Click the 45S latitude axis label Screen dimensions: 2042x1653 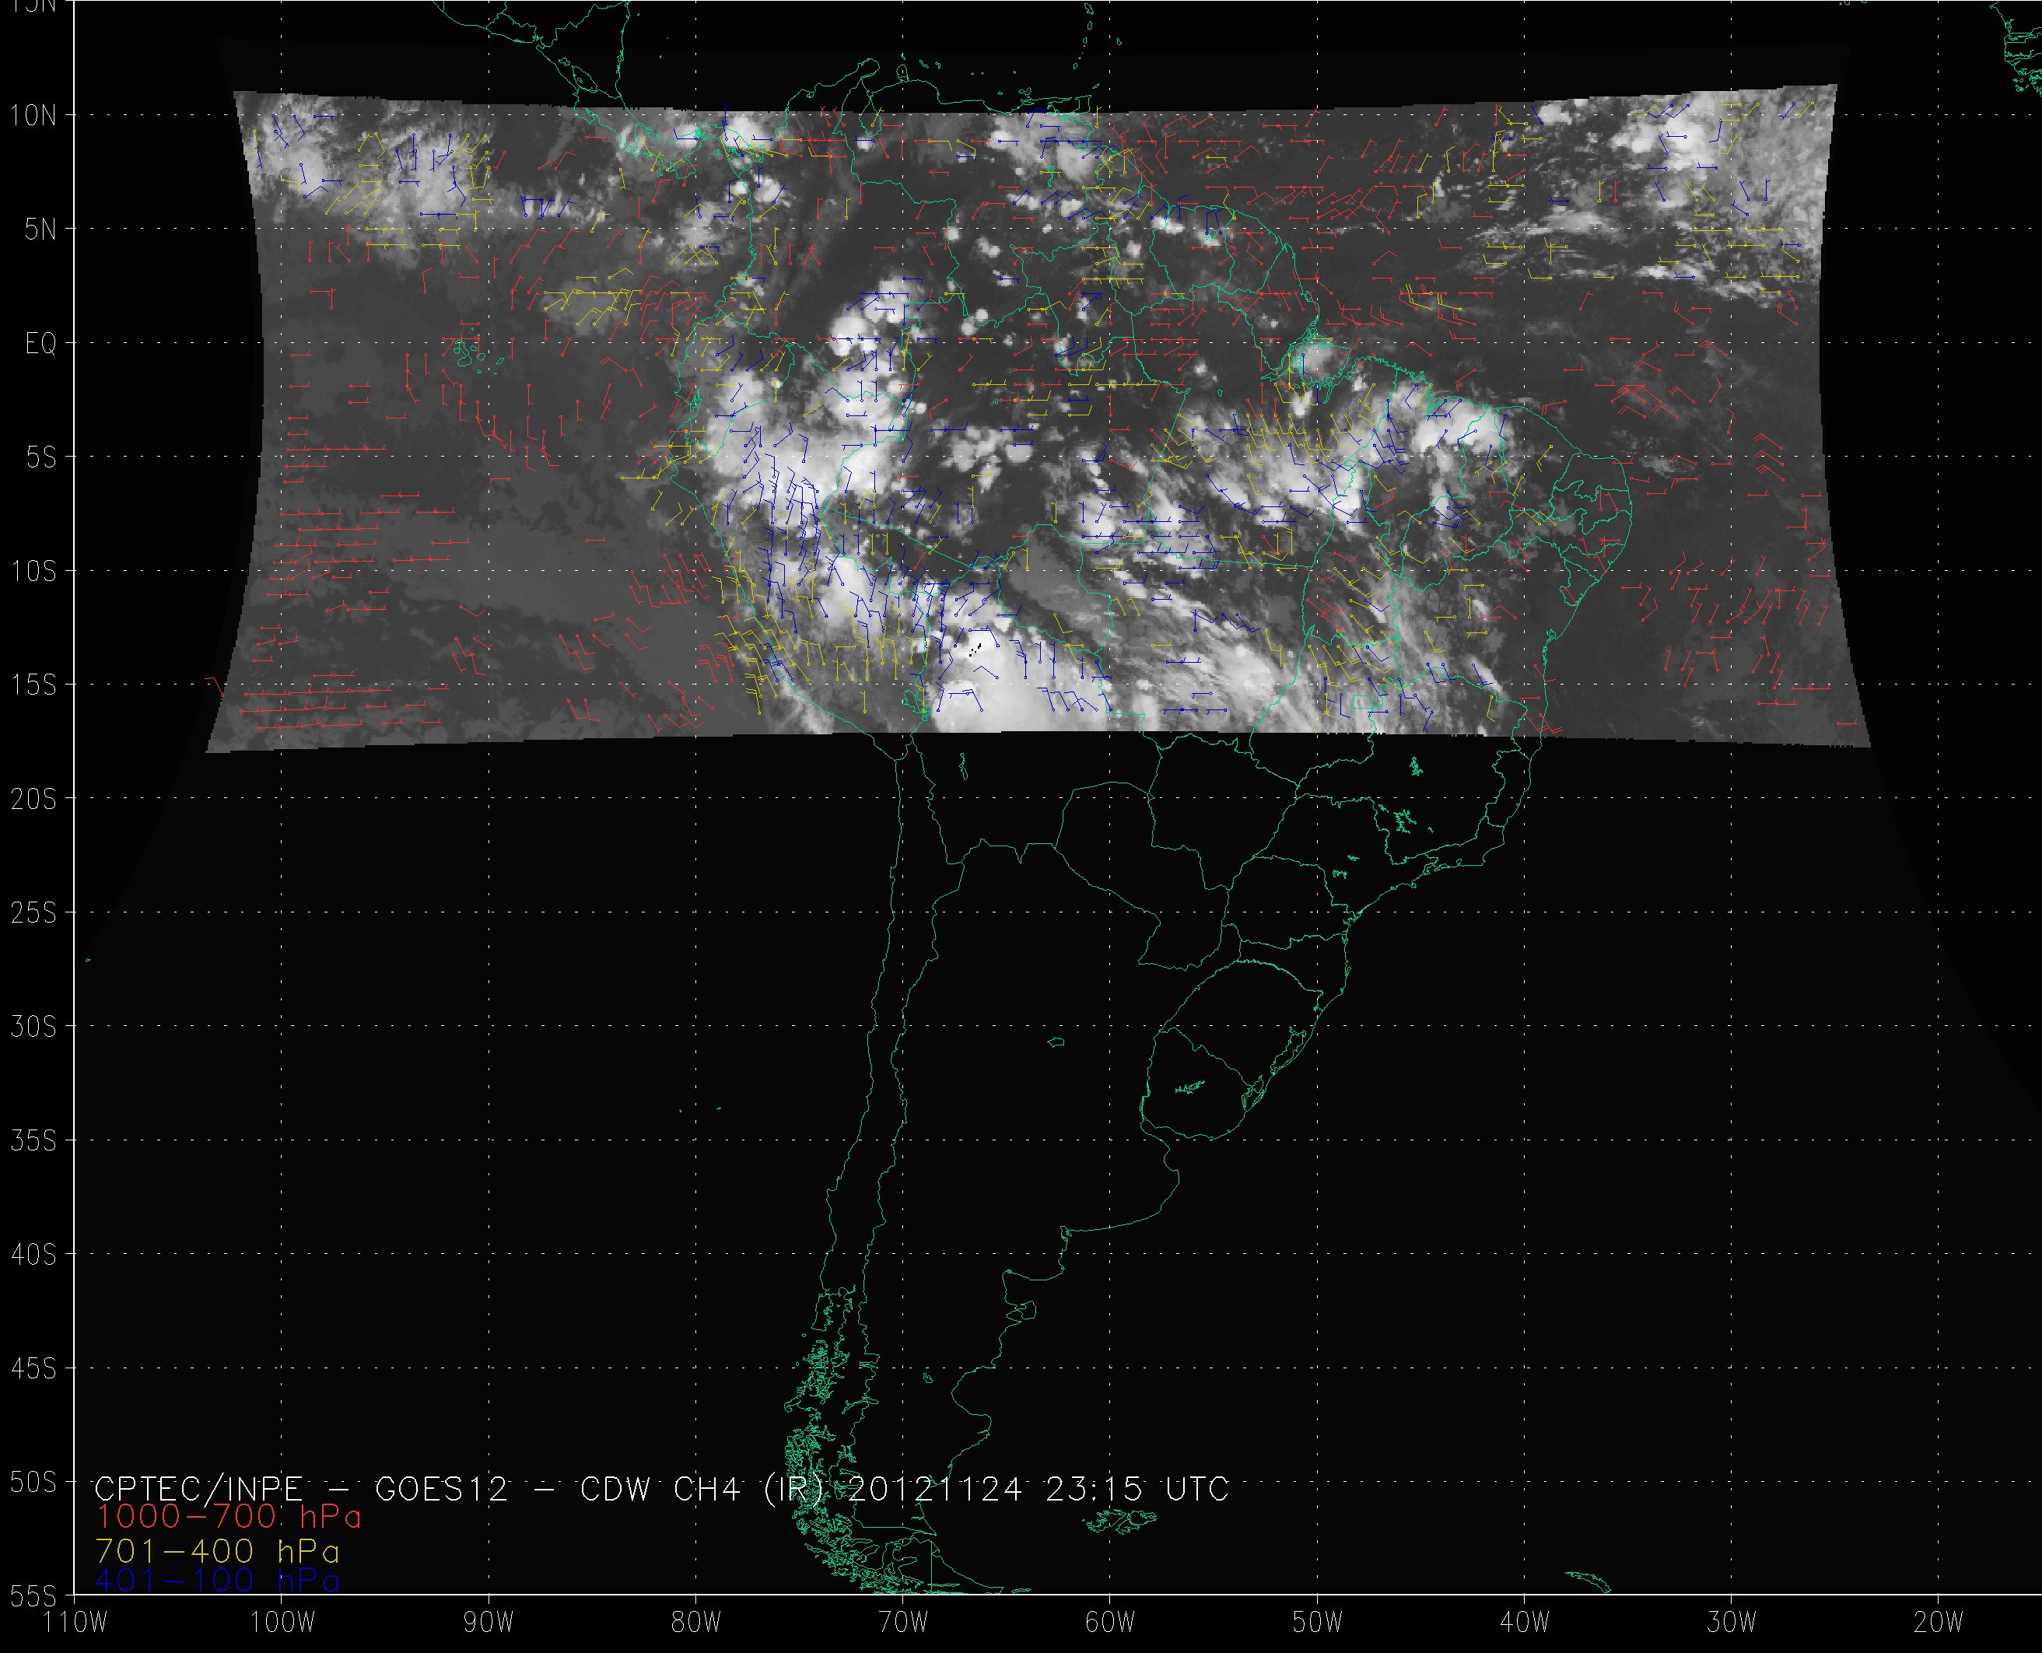33,1368
